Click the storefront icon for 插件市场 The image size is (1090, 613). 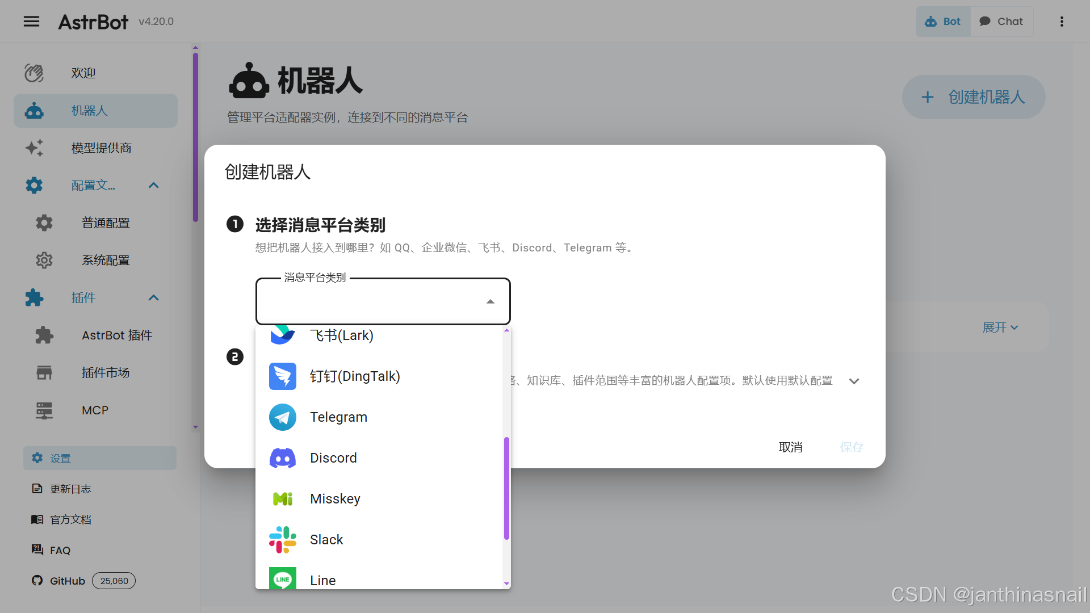pos(44,373)
